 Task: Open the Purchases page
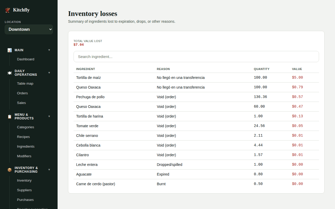click(x=25, y=200)
